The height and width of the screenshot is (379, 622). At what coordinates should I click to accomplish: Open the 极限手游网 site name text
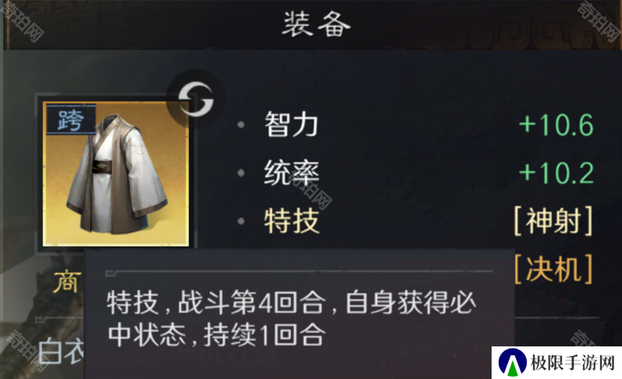click(572, 363)
